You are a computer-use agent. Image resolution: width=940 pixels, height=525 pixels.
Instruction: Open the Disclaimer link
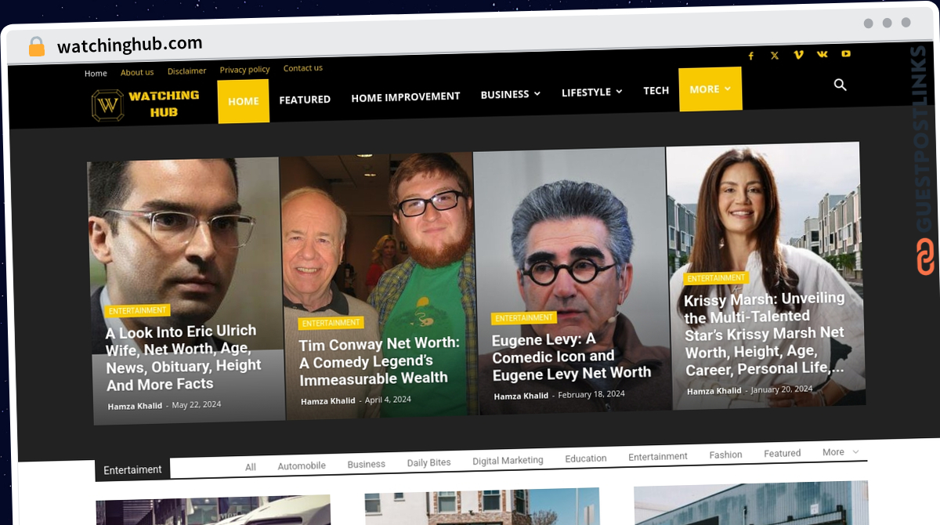tap(187, 71)
